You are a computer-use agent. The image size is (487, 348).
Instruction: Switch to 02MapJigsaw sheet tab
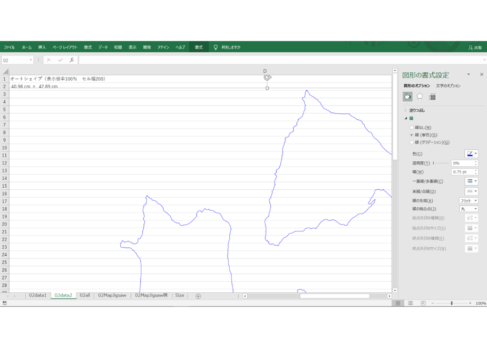112,295
